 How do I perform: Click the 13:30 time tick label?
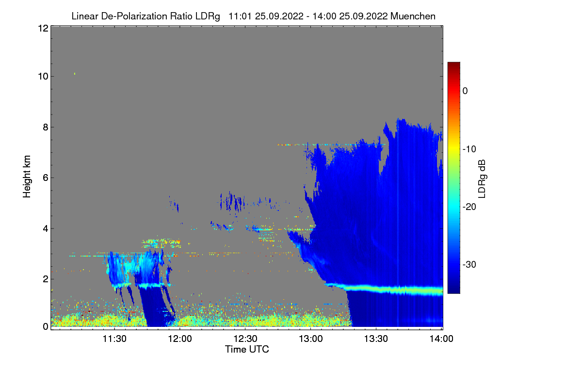coord(376,339)
